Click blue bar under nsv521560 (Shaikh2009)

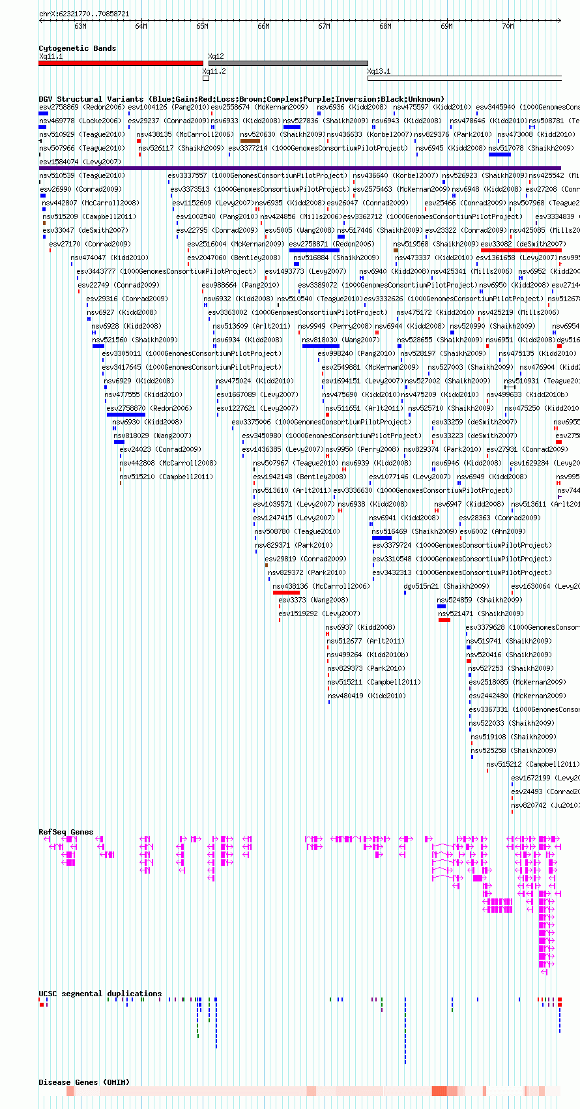(x=98, y=346)
